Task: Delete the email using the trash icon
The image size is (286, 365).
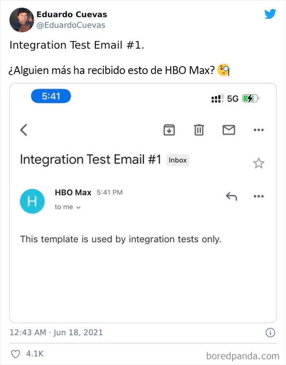Action: tap(199, 130)
